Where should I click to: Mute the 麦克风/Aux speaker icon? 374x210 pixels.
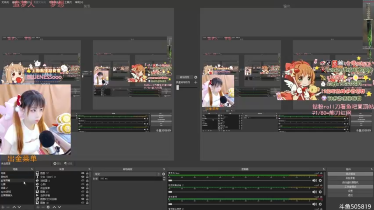click(315, 181)
